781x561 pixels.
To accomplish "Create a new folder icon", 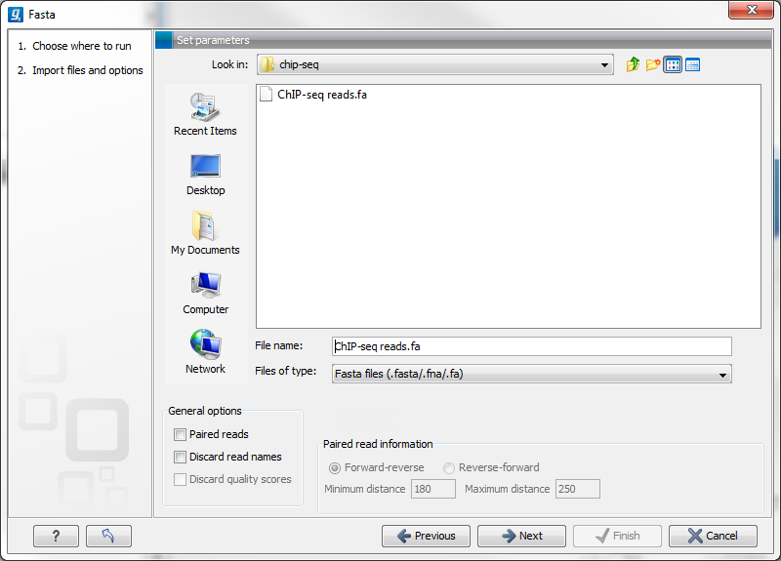I will pyautogui.click(x=653, y=65).
